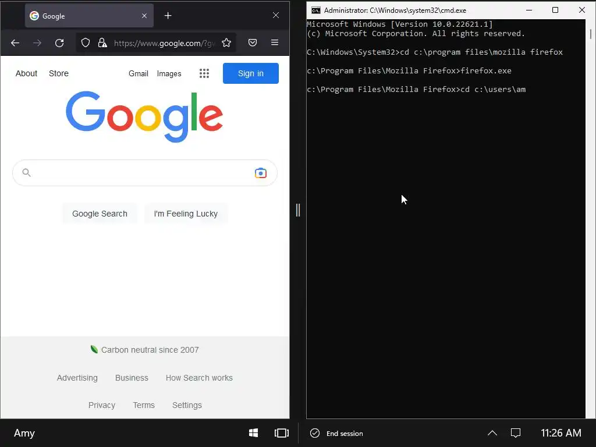596x447 pixels.
Task: Click the site security padlock icon
Action: click(x=102, y=42)
